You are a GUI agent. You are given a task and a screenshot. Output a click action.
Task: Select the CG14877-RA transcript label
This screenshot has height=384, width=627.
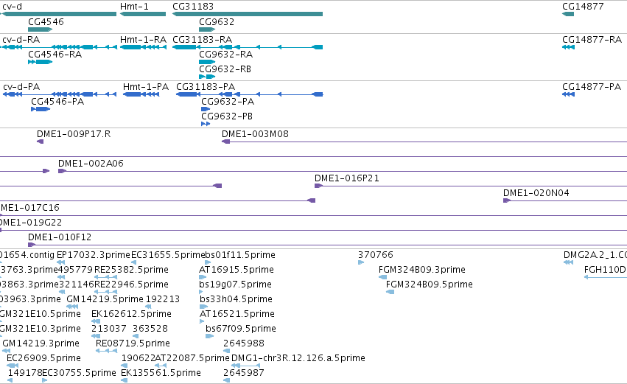click(592, 40)
